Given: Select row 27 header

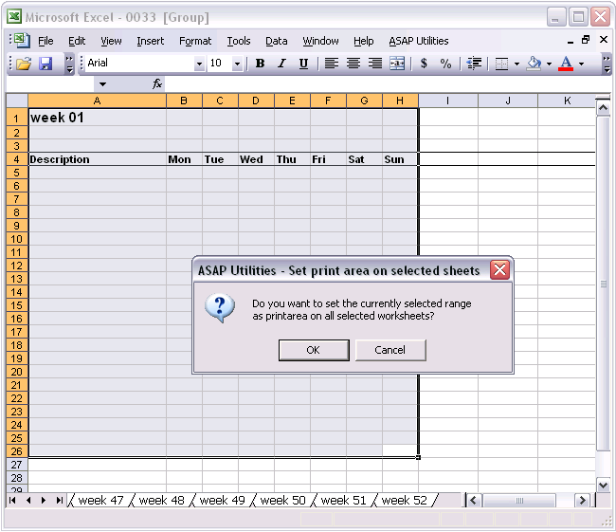Looking at the screenshot, I should [x=16, y=465].
